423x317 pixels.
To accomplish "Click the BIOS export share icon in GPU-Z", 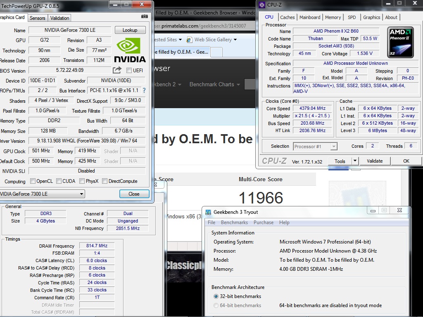I will (x=117, y=70).
